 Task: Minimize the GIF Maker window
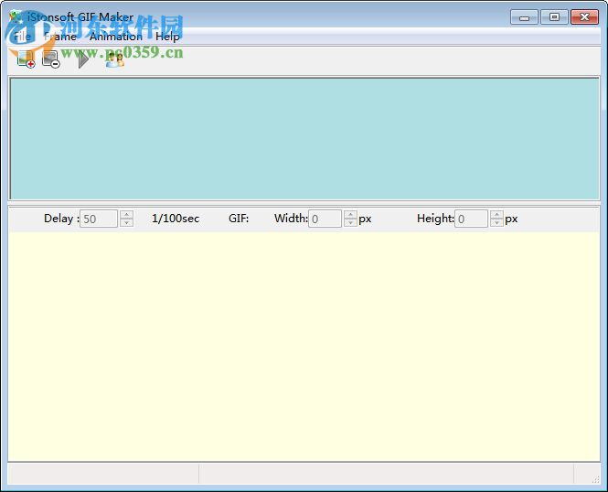point(524,17)
